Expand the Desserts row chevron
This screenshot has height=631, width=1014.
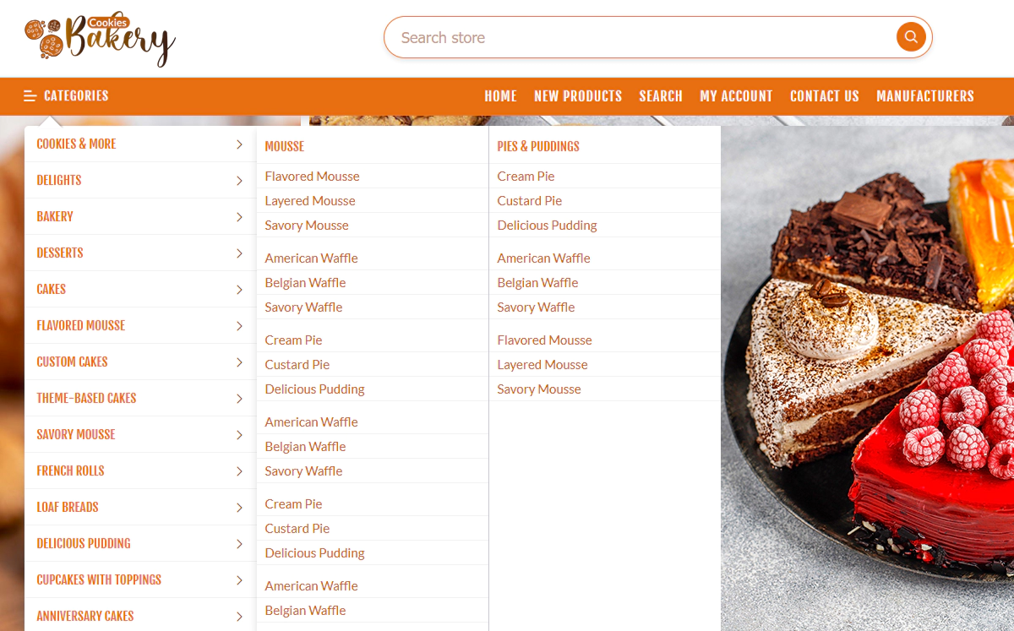pyautogui.click(x=239, y=253)
